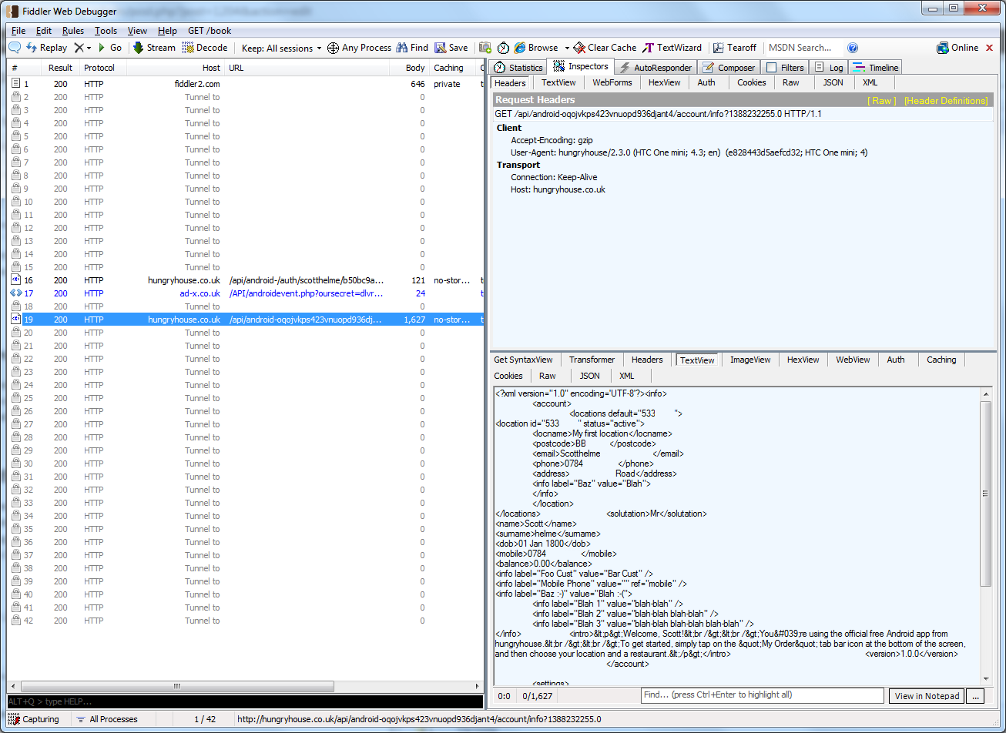This screenshot has height=733, width=1006.
Task: Open the TextWizard tool
Action: [x=672, y=48]
